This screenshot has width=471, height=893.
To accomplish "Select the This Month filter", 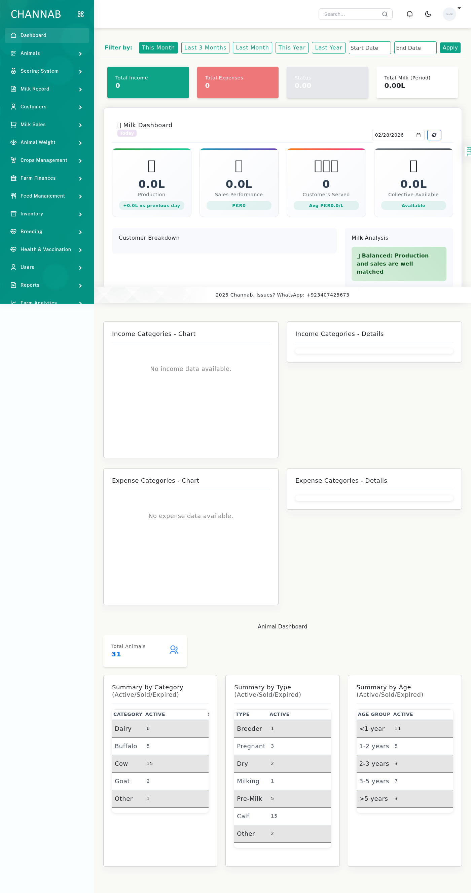I will point(158,48).
